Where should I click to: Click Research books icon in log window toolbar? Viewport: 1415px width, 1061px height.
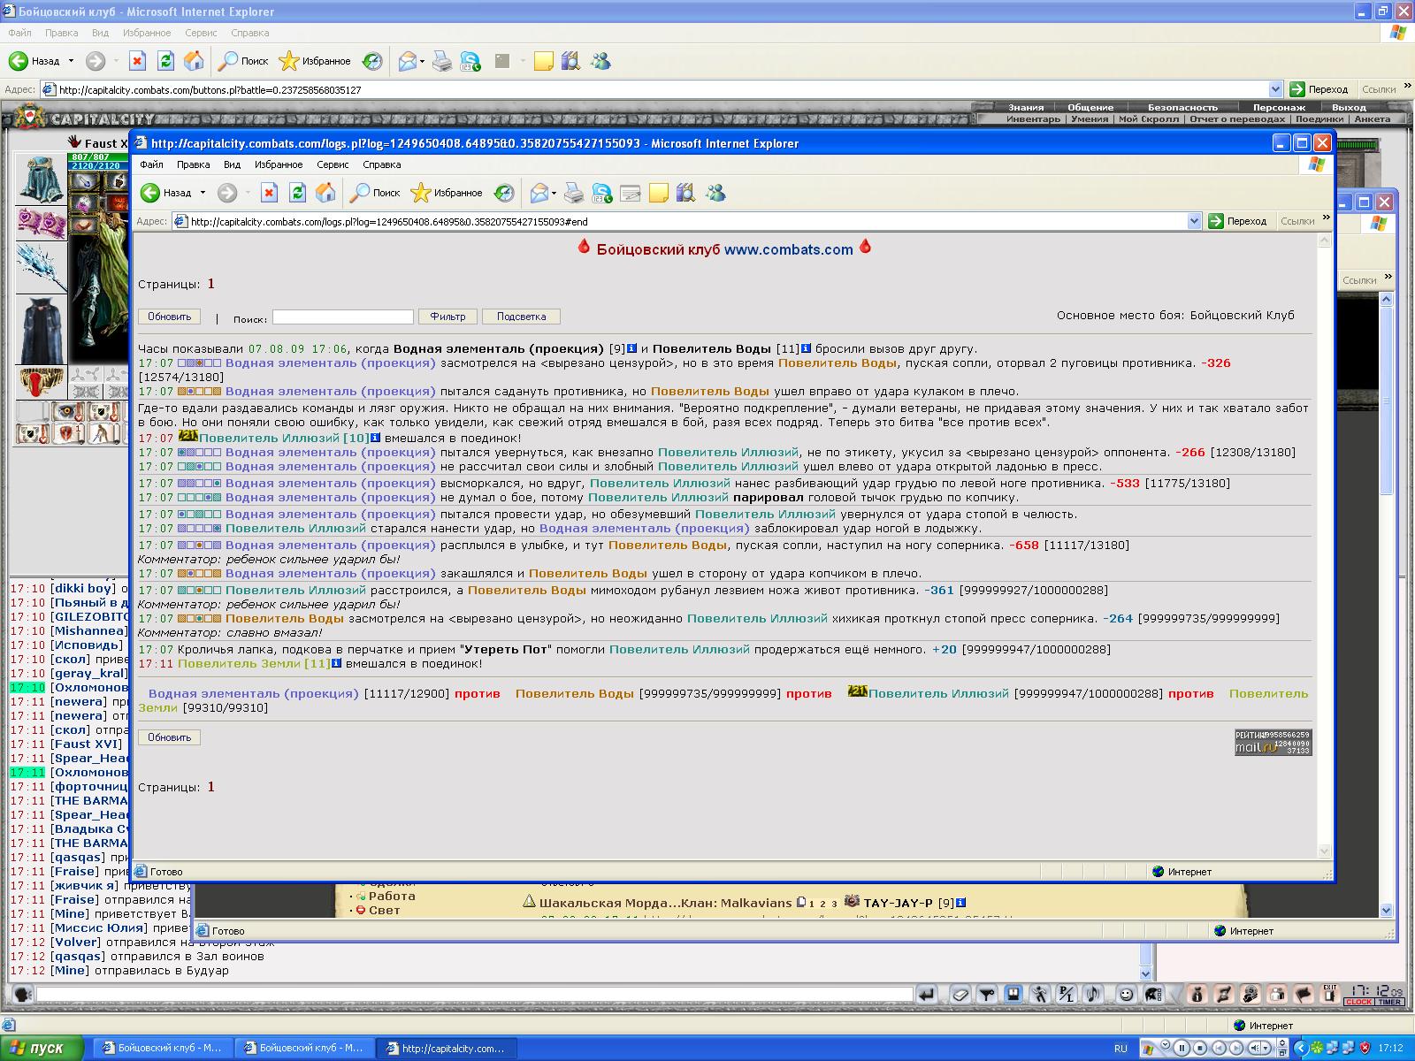pyautogui.click(x=686, y=193)
